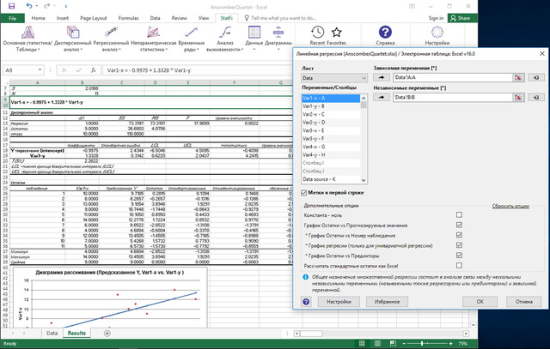550x349 pixels.
Task: Switch to the Data sheet tab
Action: 52,332
